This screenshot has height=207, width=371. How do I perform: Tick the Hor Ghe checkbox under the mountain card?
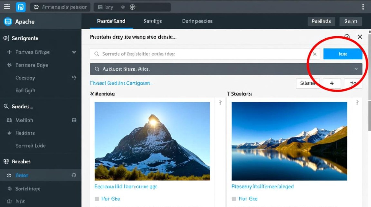(97, 199)
